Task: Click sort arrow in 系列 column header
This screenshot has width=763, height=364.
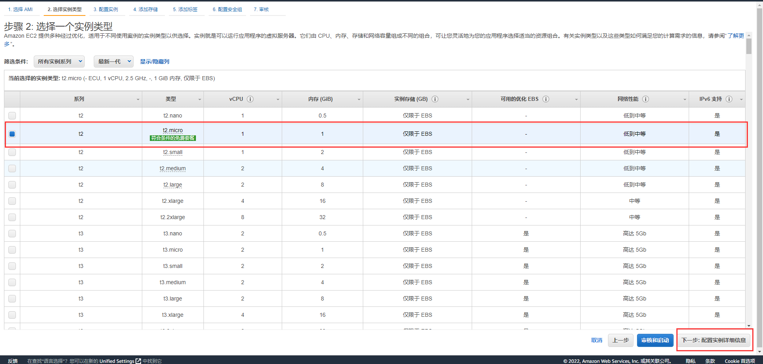Action: [138, 100]
